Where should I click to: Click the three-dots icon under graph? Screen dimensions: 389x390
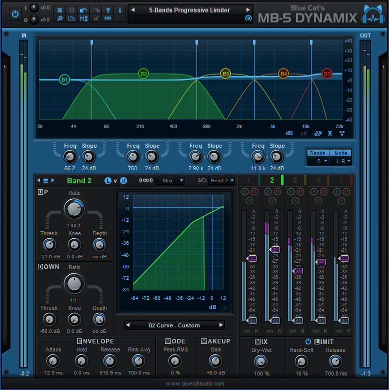(x=342, y=133)
